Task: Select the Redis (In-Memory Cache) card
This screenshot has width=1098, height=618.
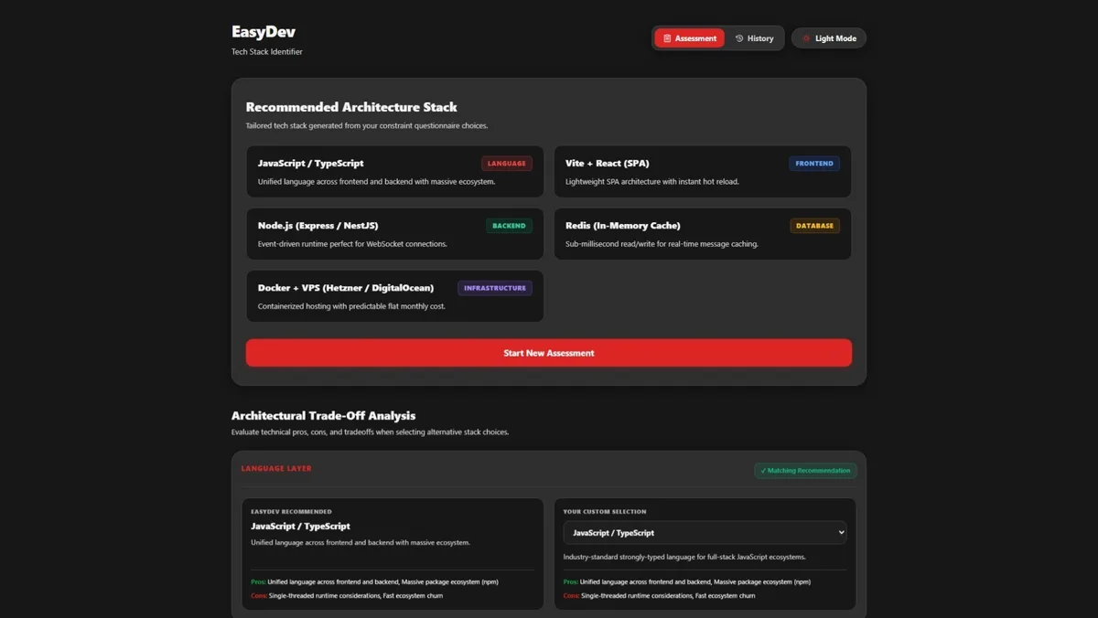Action: (x=703, y=234)
